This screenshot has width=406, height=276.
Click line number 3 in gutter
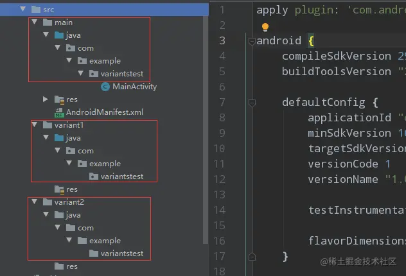[x=222, y=40]
